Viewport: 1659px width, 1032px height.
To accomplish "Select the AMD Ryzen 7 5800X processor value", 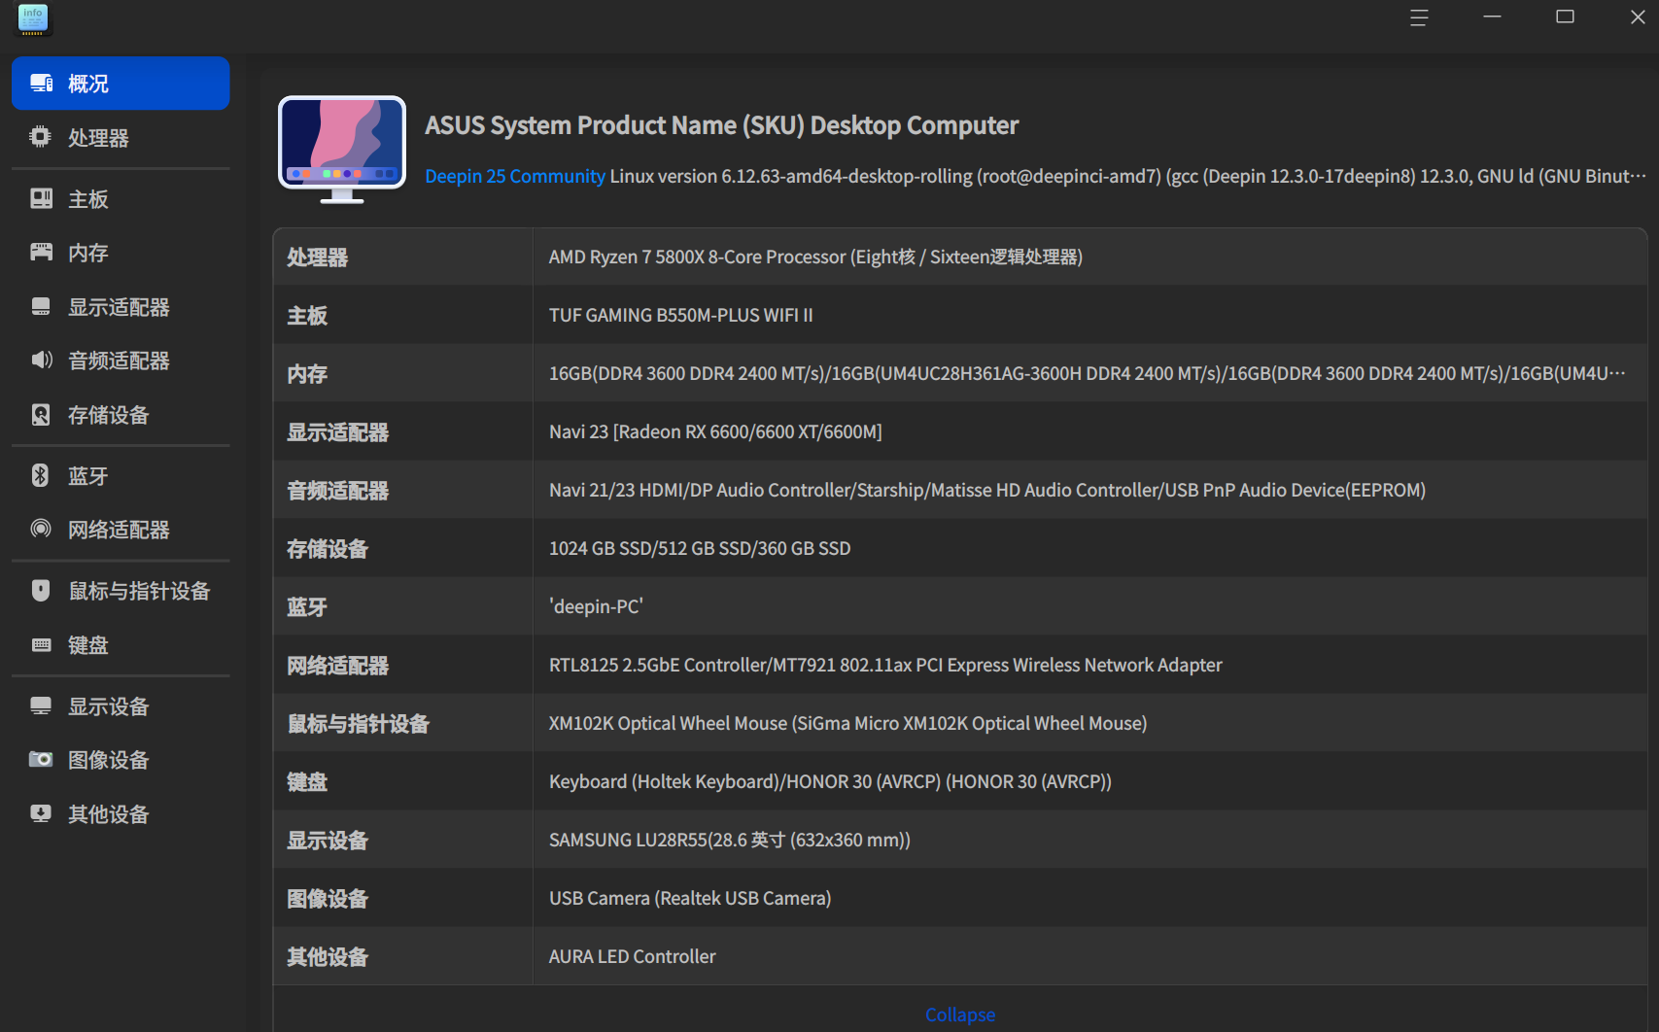I will pos(815,257).
